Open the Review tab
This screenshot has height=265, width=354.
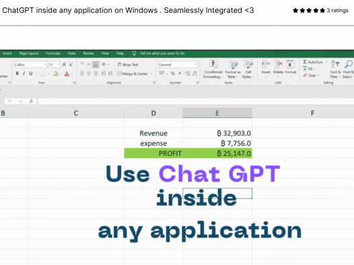(89, 53)
